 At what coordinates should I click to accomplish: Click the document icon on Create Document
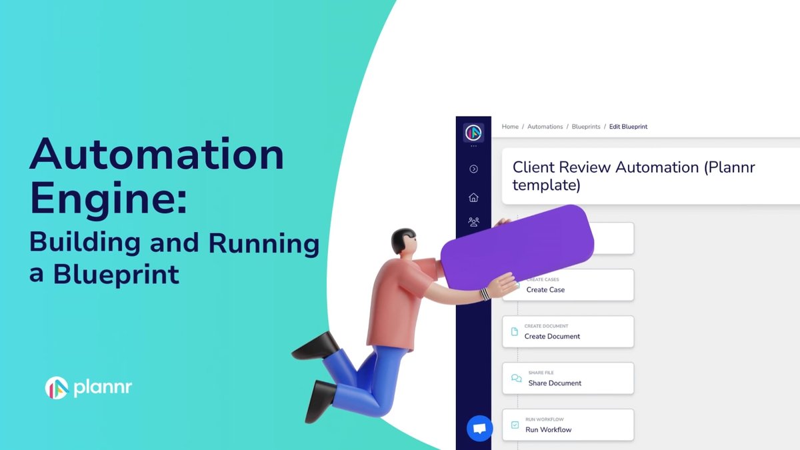click(514, 332)
